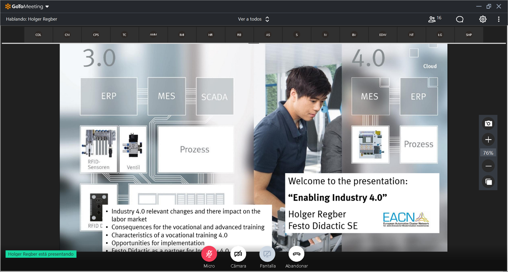Unmute the microphone

click(x=209, y=254)
